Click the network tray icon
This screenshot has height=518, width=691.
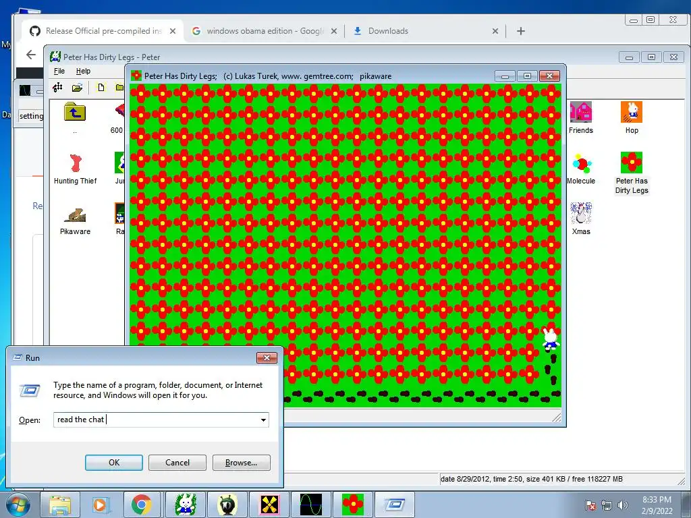[x=607, y=505]
